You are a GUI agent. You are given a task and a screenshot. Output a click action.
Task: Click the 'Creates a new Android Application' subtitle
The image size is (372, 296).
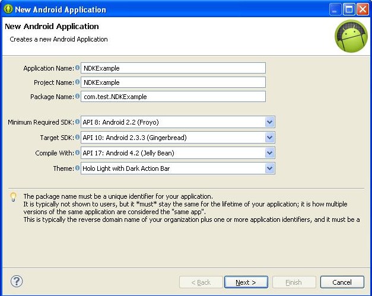tap(59, 39)
